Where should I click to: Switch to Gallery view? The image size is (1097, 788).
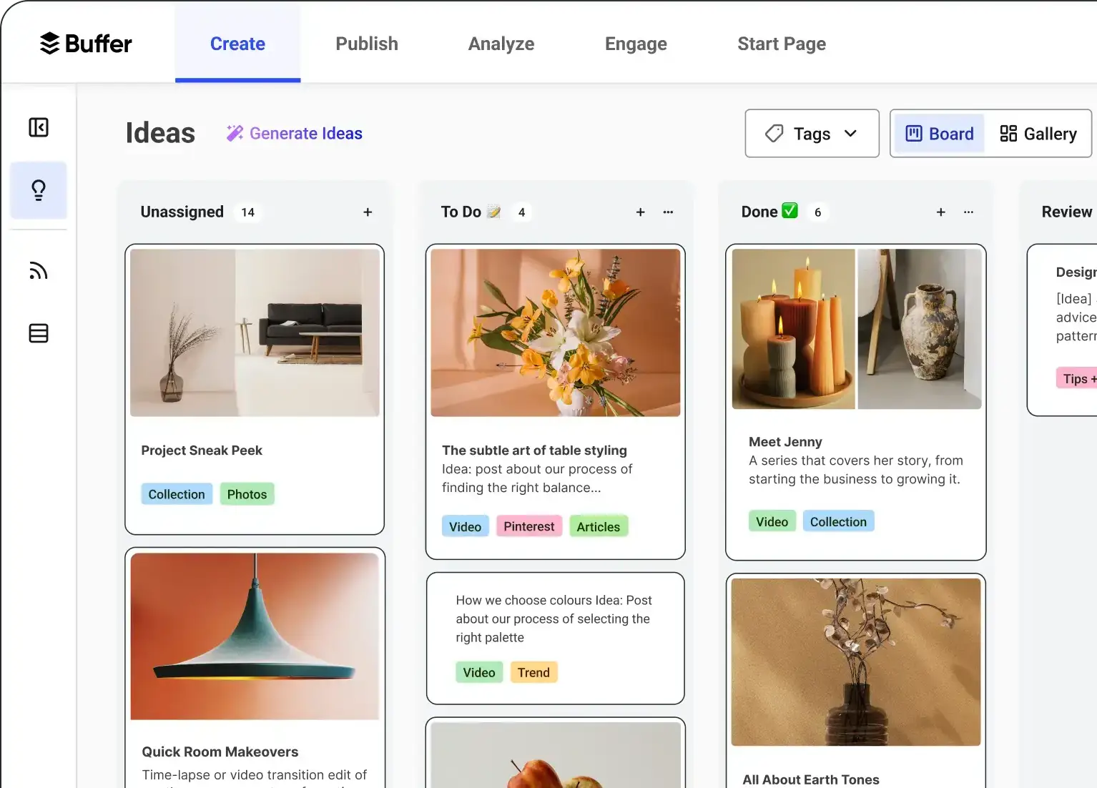point(1038,134)
